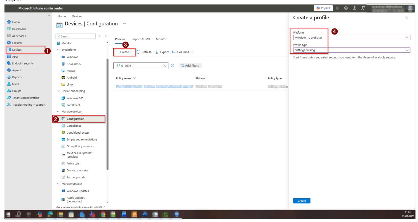Click the Troubleshooting + support icon
Viewport: 418px width, 222px height.
(9, 105)
